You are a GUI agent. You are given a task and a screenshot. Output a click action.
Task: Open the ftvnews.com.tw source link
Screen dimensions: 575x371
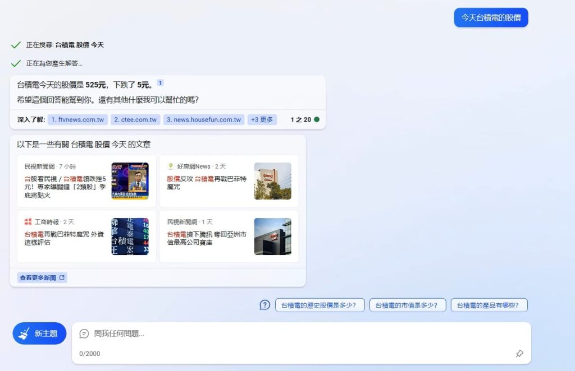pyautogui.click(x=77, y=119)
